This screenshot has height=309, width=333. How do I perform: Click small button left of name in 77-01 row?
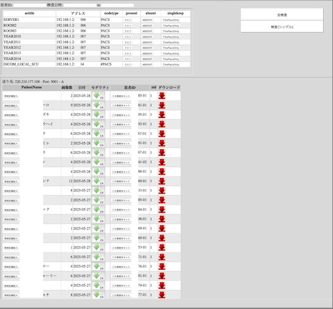point(11,295)
